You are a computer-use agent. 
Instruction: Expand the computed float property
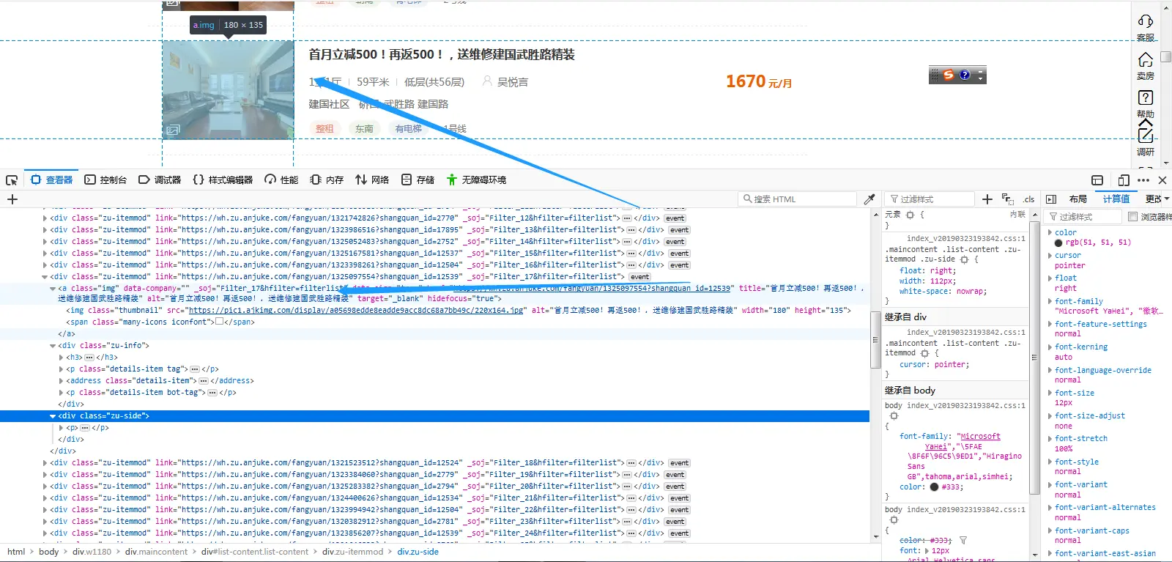[x=1050, y=278]
